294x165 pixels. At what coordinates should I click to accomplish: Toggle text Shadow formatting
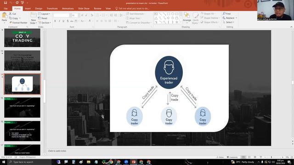point(68,21)
